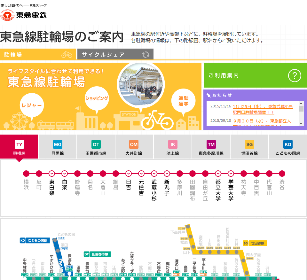Click the 菊名 station dot
Image resolution: width=307 pixels, height=280 pixels.
pyautogui.click(x=90, y=174)
